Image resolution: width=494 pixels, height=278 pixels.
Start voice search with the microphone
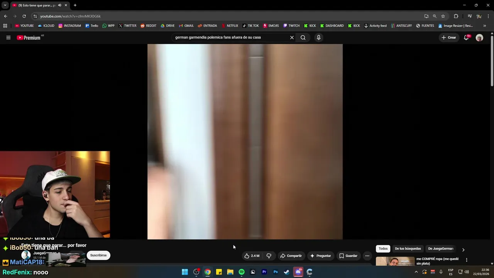tap(318, 37)
